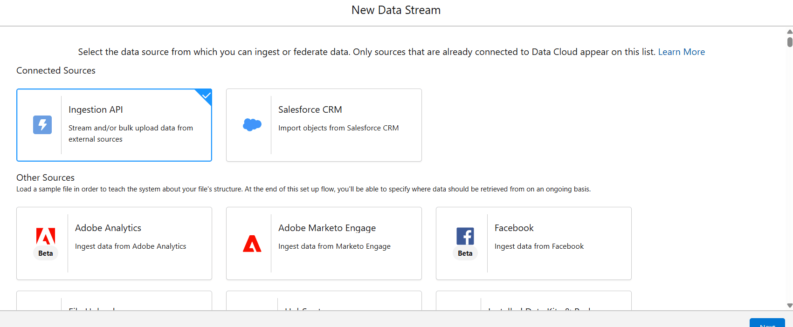Click the vertical scrollbar thumb

pyautogui.click(x=790, y=42)
